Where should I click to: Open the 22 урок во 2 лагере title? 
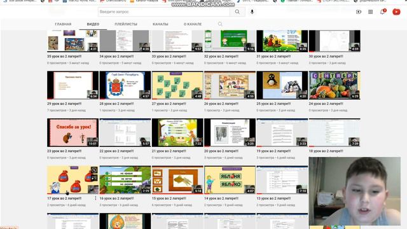click(116, 151)
